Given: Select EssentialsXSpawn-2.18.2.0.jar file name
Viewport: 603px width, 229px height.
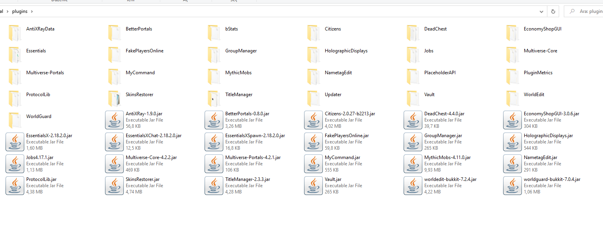Looking at the screenshot, I should click(255, 136).
